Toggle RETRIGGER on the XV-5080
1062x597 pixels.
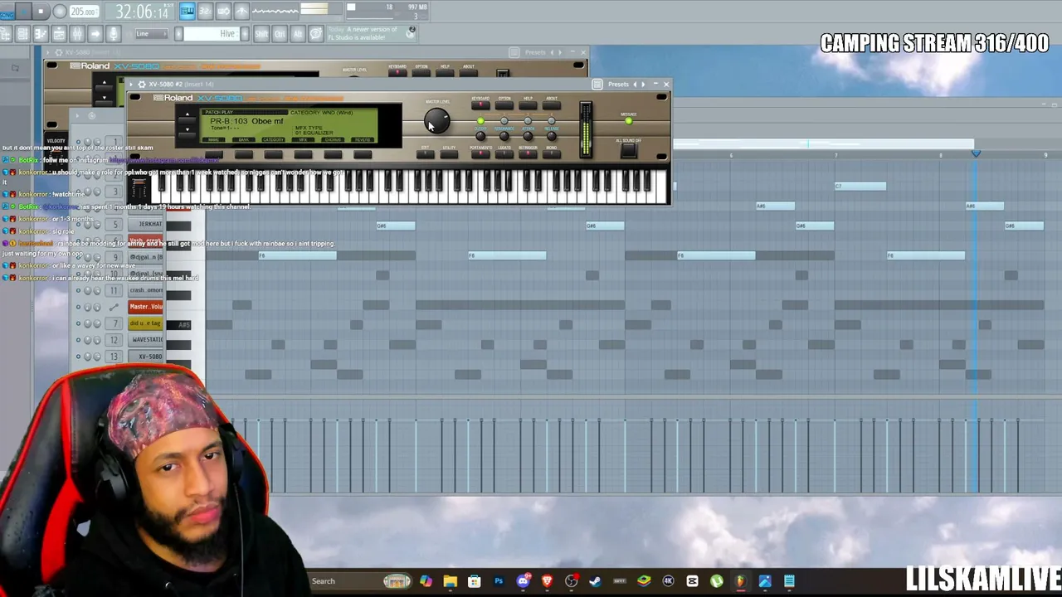point(528,154)
